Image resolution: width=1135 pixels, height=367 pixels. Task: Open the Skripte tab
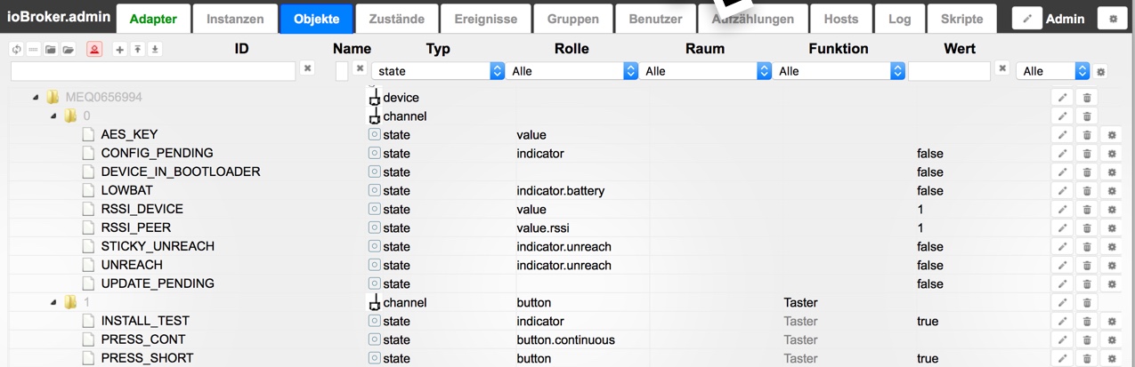[x=961, y=19]
